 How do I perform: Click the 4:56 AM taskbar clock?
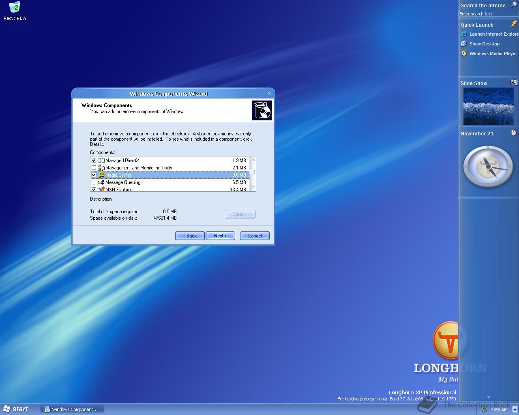[x=499, y=410]
